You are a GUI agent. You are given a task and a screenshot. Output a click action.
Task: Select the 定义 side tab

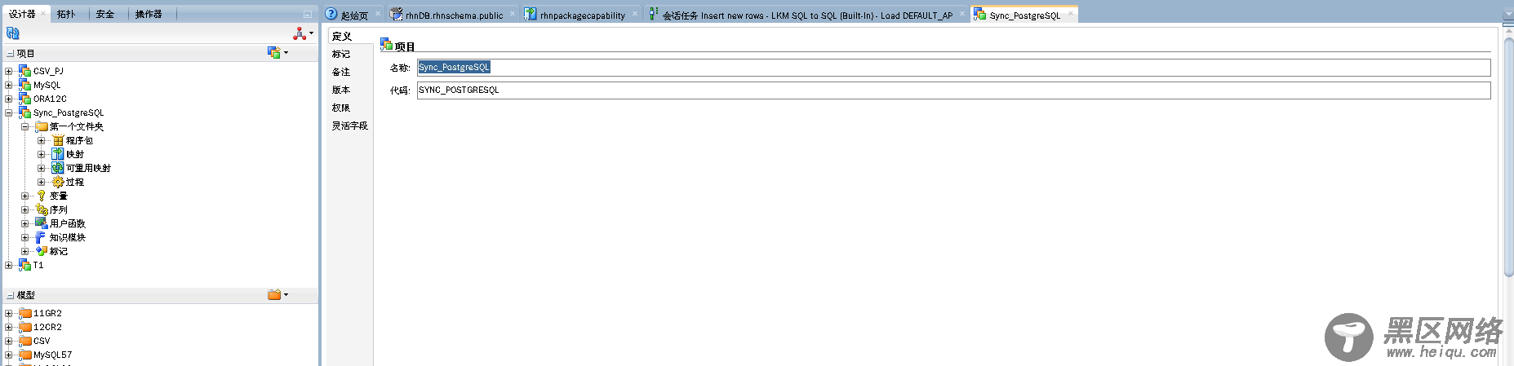342,36
